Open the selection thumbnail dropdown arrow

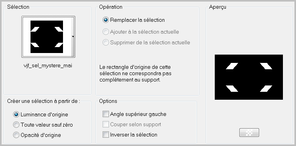73,37
